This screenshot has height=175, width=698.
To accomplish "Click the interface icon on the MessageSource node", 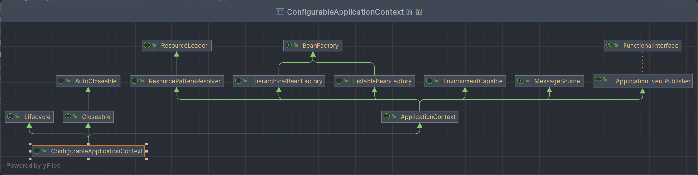I will [520, 81].
